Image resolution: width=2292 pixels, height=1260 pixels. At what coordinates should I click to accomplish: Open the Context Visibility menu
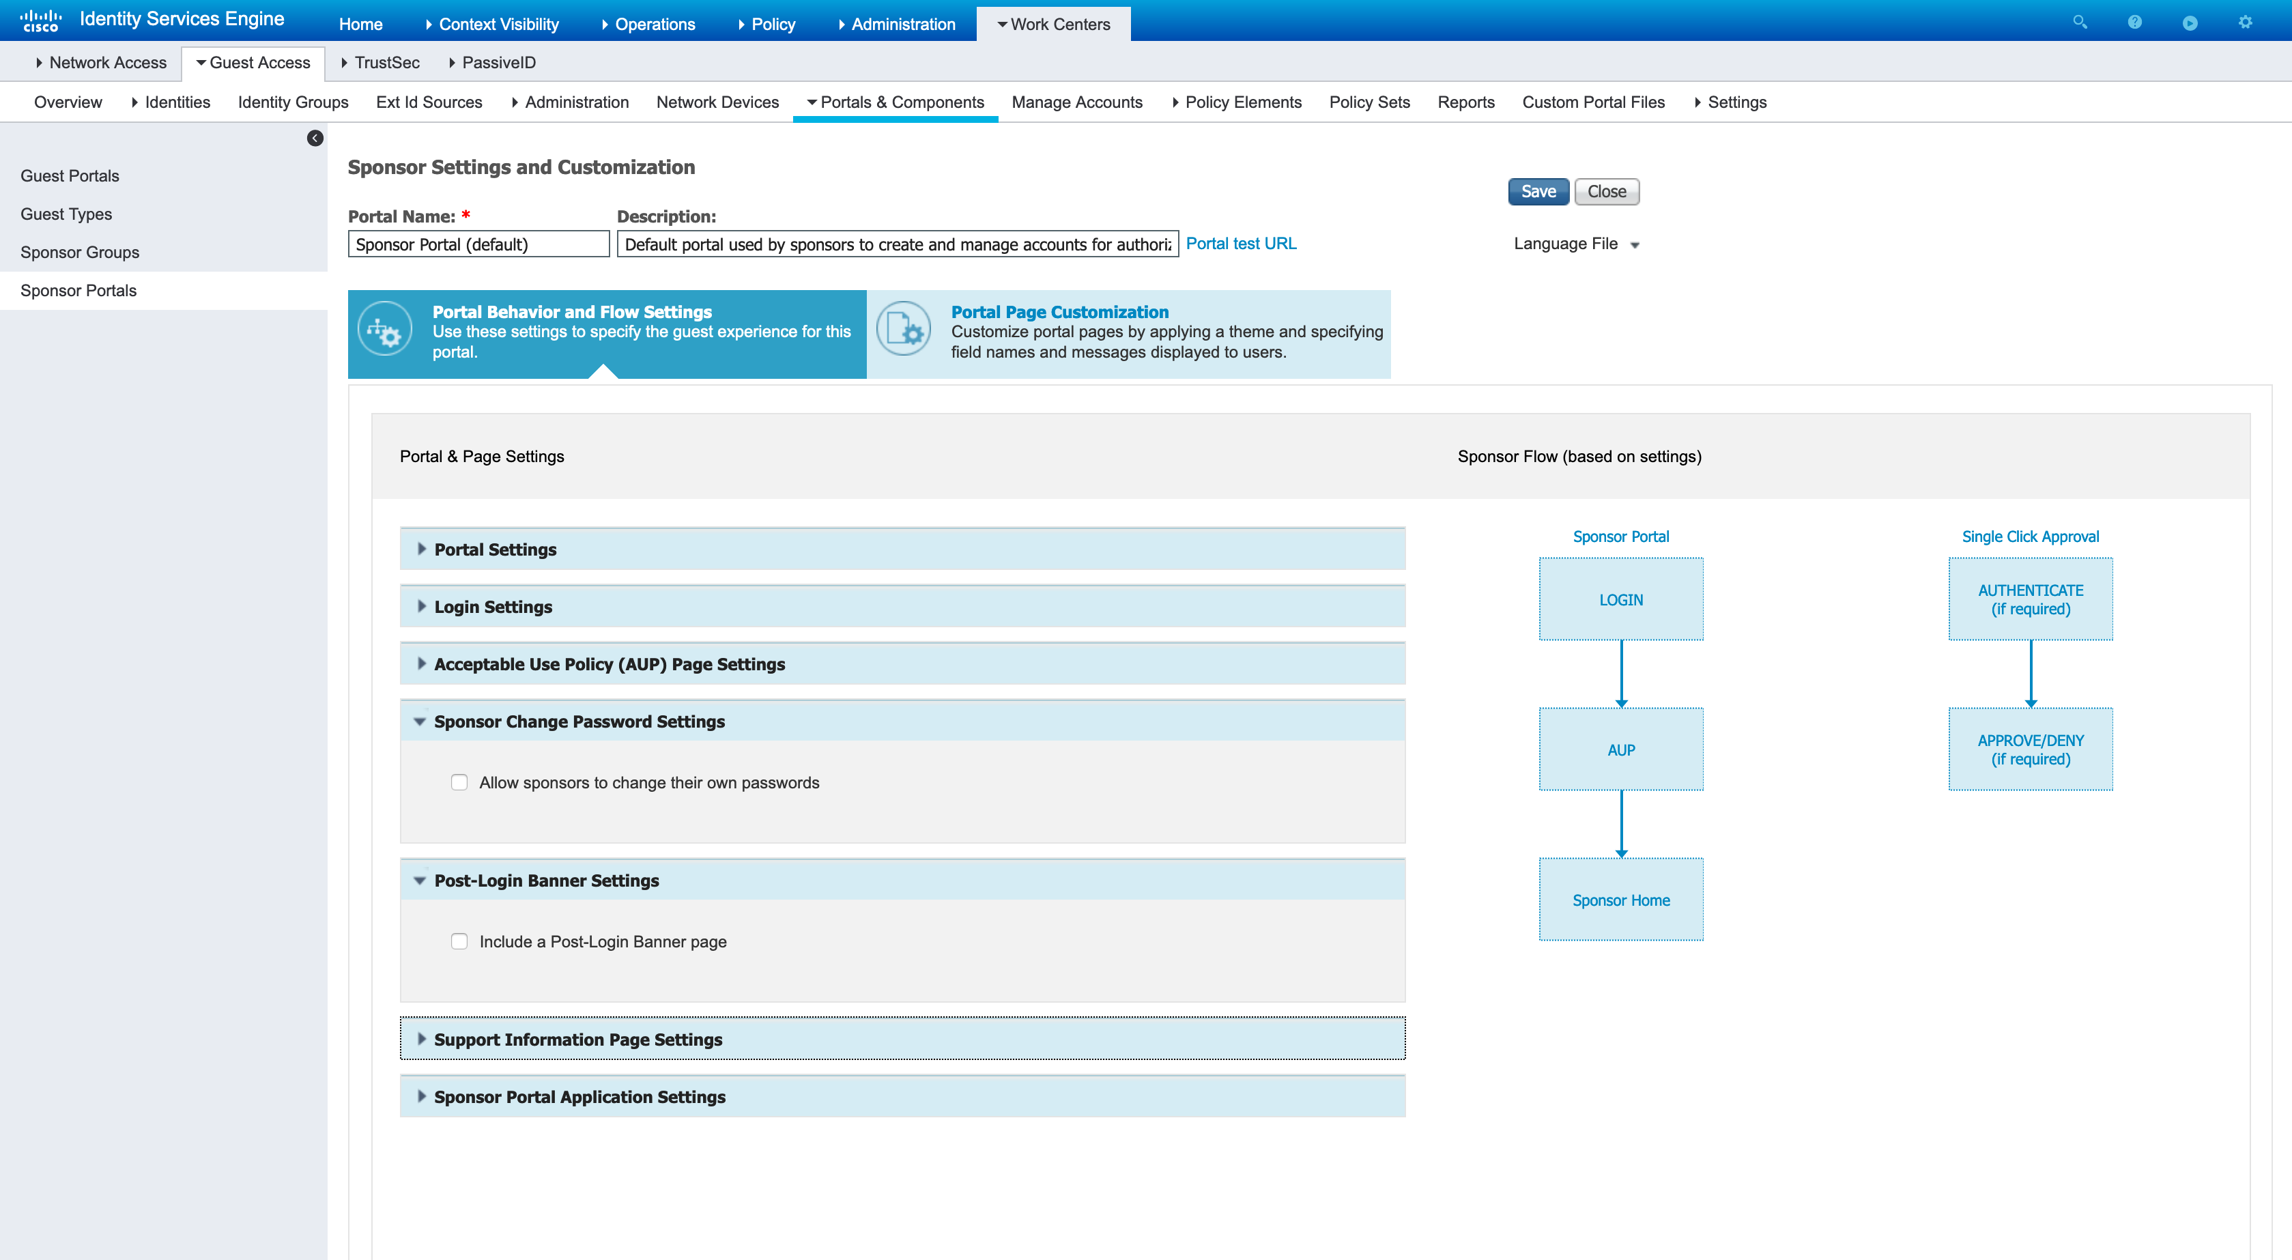pyautogui.click(x=493, y=24)
